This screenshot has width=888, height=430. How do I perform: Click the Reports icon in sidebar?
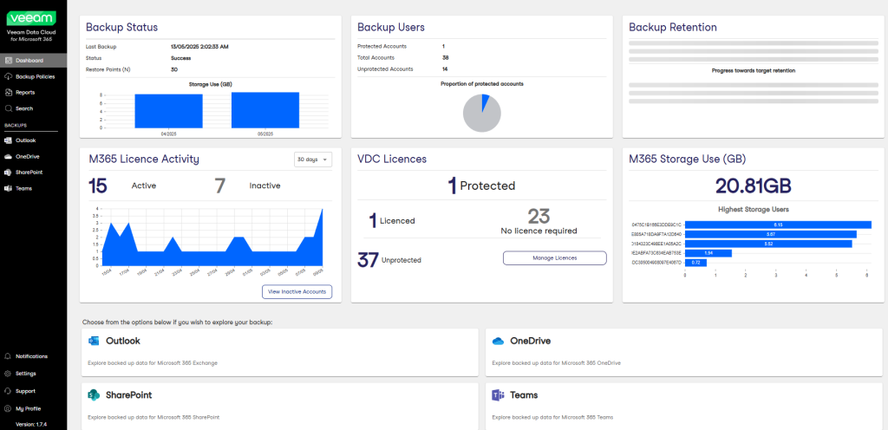tap(8, 92)
